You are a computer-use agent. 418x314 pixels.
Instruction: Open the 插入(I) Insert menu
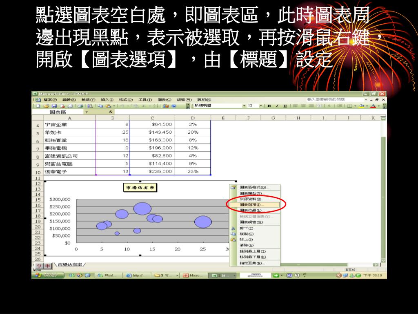[x=107, y=100]
